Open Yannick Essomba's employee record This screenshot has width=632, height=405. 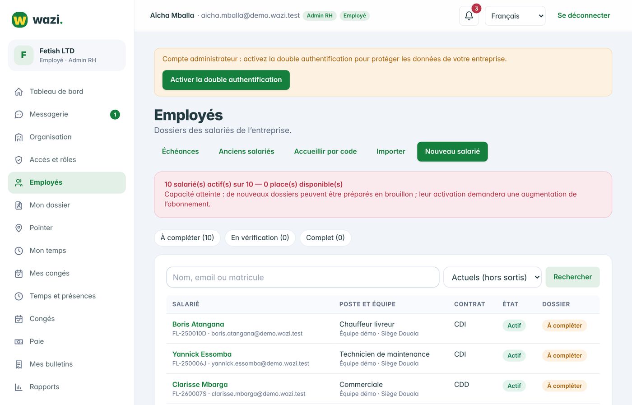[x=202, y=354]
